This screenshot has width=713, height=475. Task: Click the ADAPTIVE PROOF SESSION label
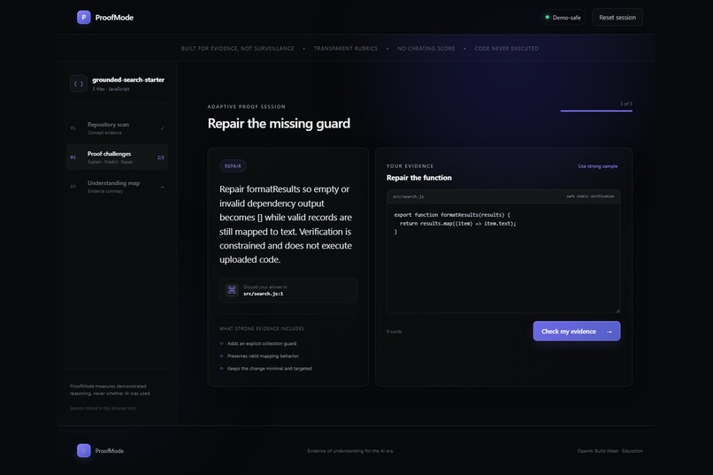click(247, 107)
